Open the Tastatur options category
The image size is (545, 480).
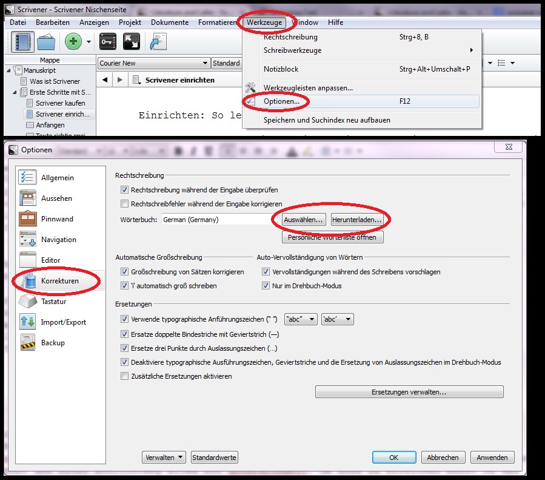[55, 302]
